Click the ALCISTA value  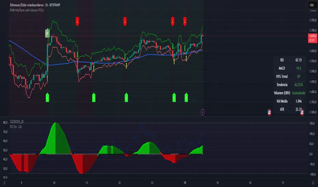tap(299, 85)
